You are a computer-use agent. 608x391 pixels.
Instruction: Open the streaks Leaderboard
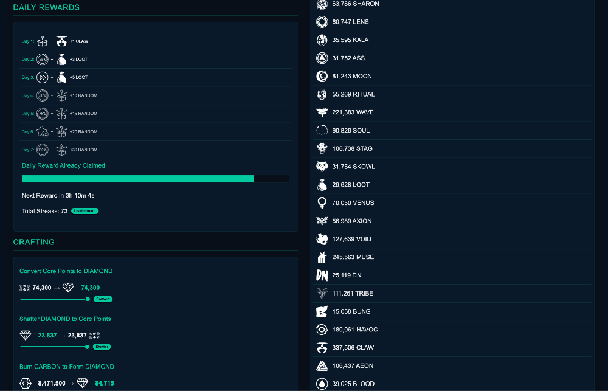click(85, 211)
